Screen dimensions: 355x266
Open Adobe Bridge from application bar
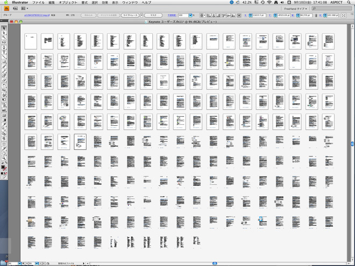tap(15, 9)
